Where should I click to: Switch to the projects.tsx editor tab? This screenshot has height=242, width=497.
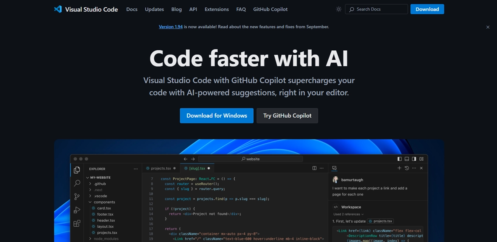(x=160, y=168)
